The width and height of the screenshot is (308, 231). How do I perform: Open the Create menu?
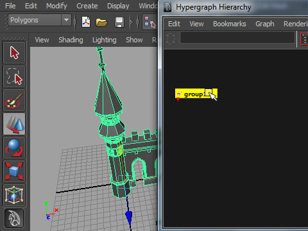tap(87, 6)
